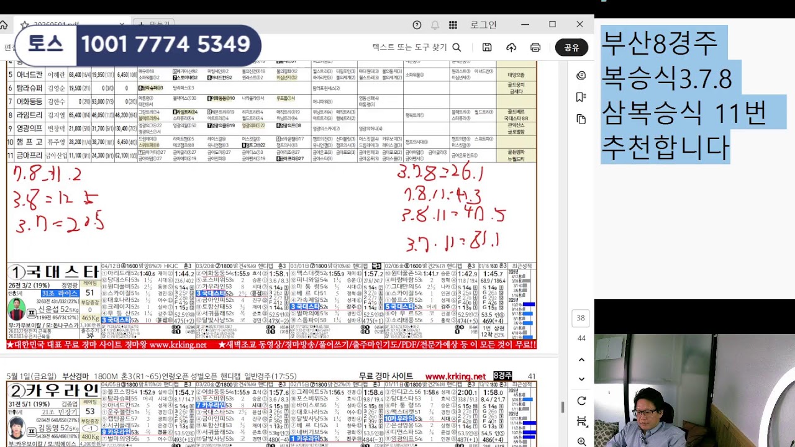This screenshot has width=795, height=447.
Task: Click the black 공유 share button
Action: [x=571, y=47]
